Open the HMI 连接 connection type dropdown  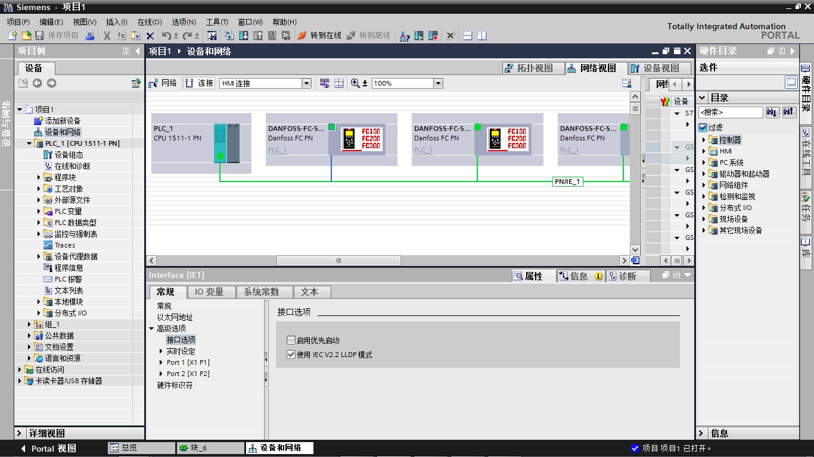tap(307, 83)
